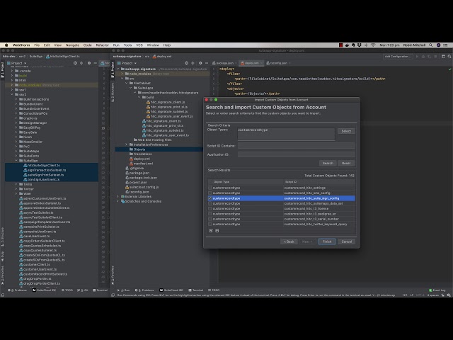Open the Event Log in the status bar

437,290
